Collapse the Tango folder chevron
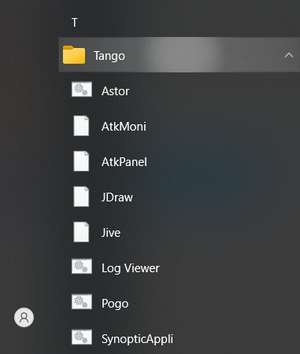300x354 pixels. (x=289, y=55)
